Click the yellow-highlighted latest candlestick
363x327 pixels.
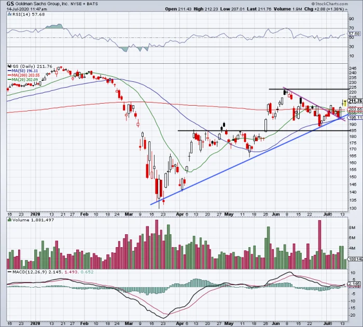coord(345,103)
